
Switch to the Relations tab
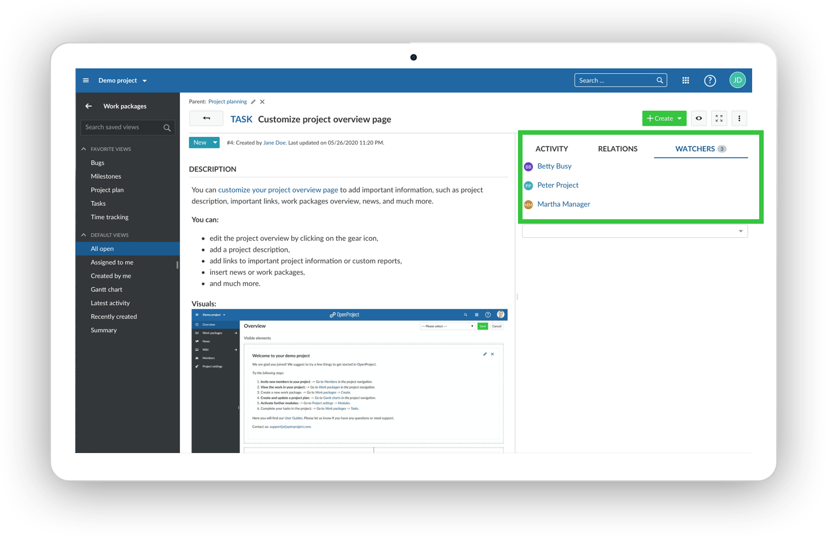tap(617, 149)
